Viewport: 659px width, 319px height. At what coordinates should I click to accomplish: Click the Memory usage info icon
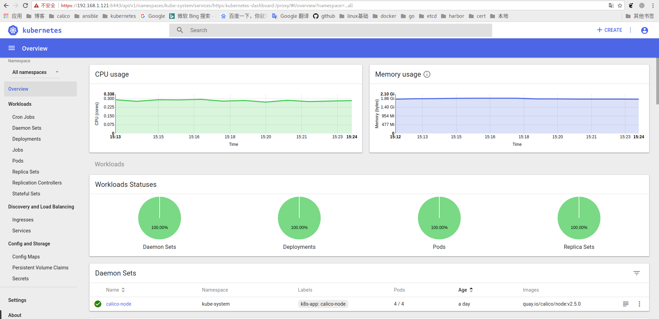pos(427,74)
